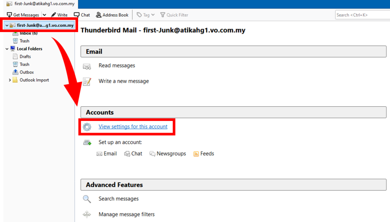Select the Drafts folder

pos(25,57)
